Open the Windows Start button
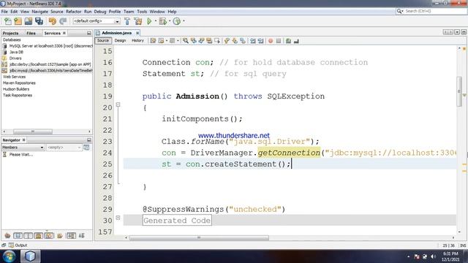This screenshot has height=263, width=468. tap(9, 256)
